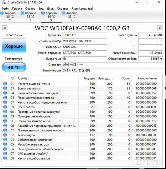The image size is (166, 169).
Task: Open the Диск menu
Action: tap(50, 8)
